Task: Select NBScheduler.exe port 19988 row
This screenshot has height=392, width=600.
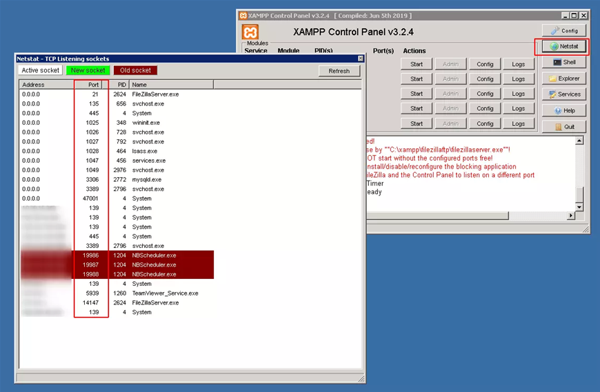Action: (x=117, y=274)
